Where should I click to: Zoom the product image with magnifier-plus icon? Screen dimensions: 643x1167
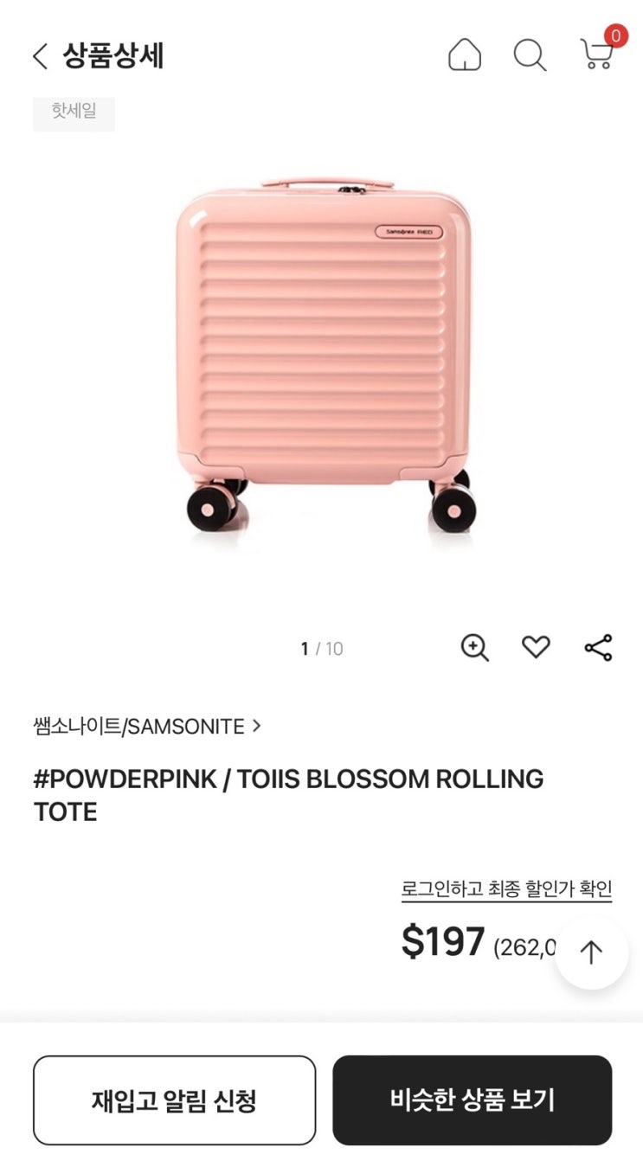[474, 647]
